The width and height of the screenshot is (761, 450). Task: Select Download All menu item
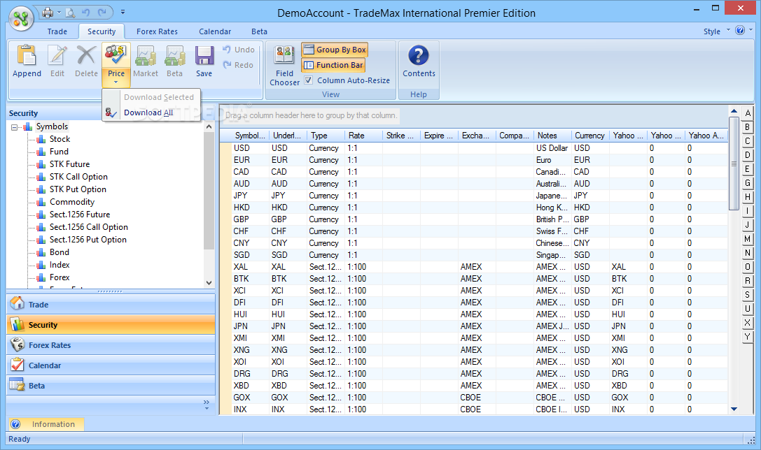151,113
